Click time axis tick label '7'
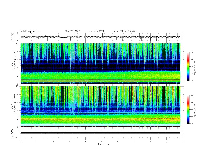Image resolution: width=206 pixels, height=159 pixels. click(x=134, y=142)
